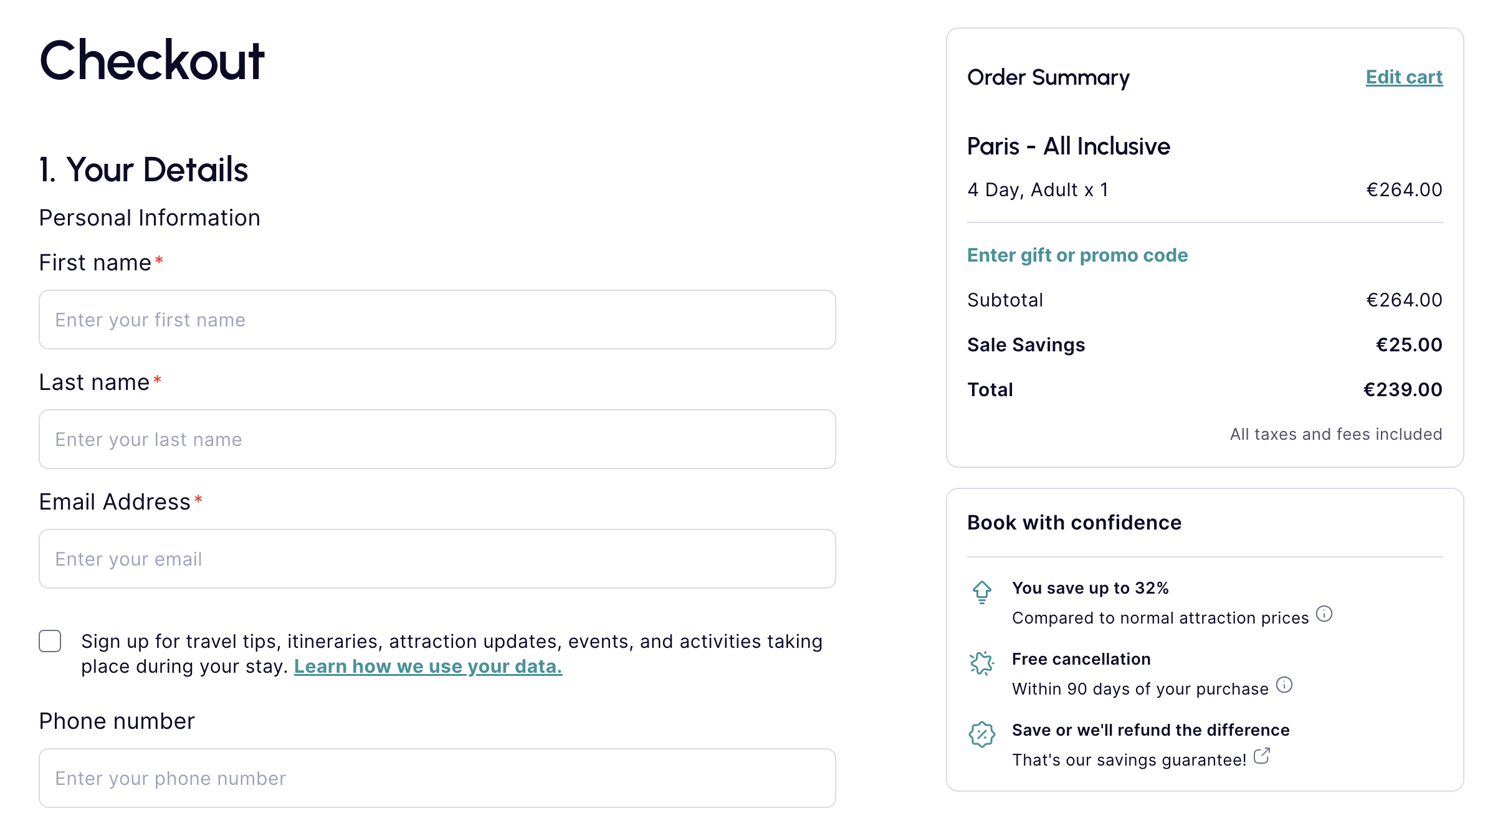Click the percent refund guarantee icon

tap(982, 734)
